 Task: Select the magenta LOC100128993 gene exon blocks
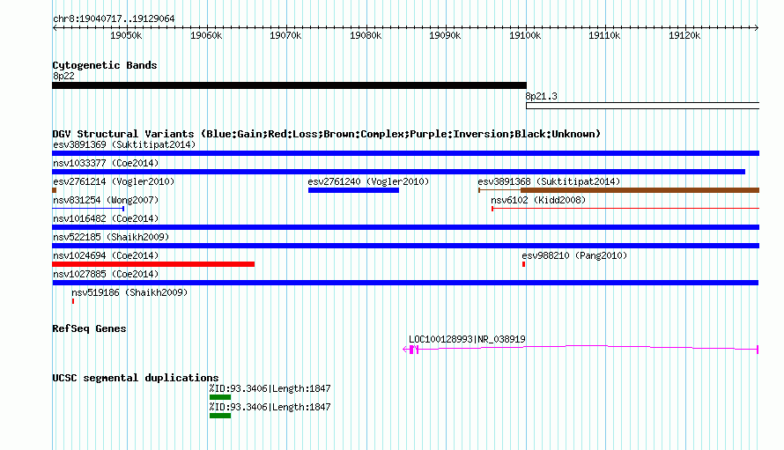coord(412,350)
